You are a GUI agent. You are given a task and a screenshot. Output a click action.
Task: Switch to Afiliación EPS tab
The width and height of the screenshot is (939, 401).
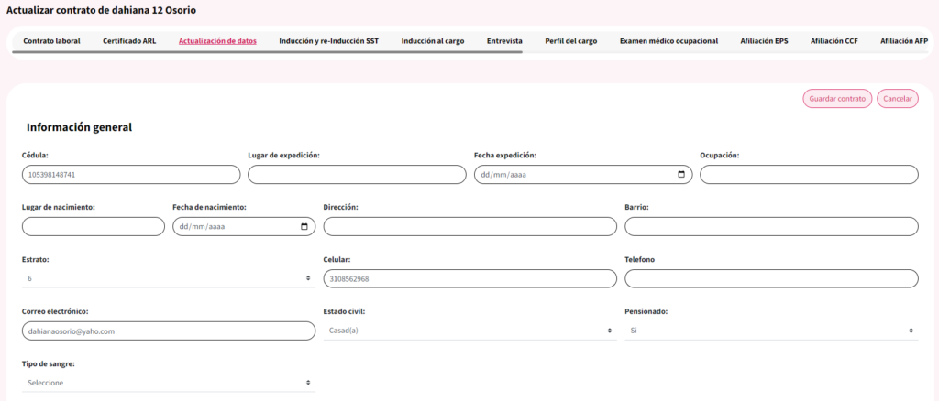click(x=764, y=41)
